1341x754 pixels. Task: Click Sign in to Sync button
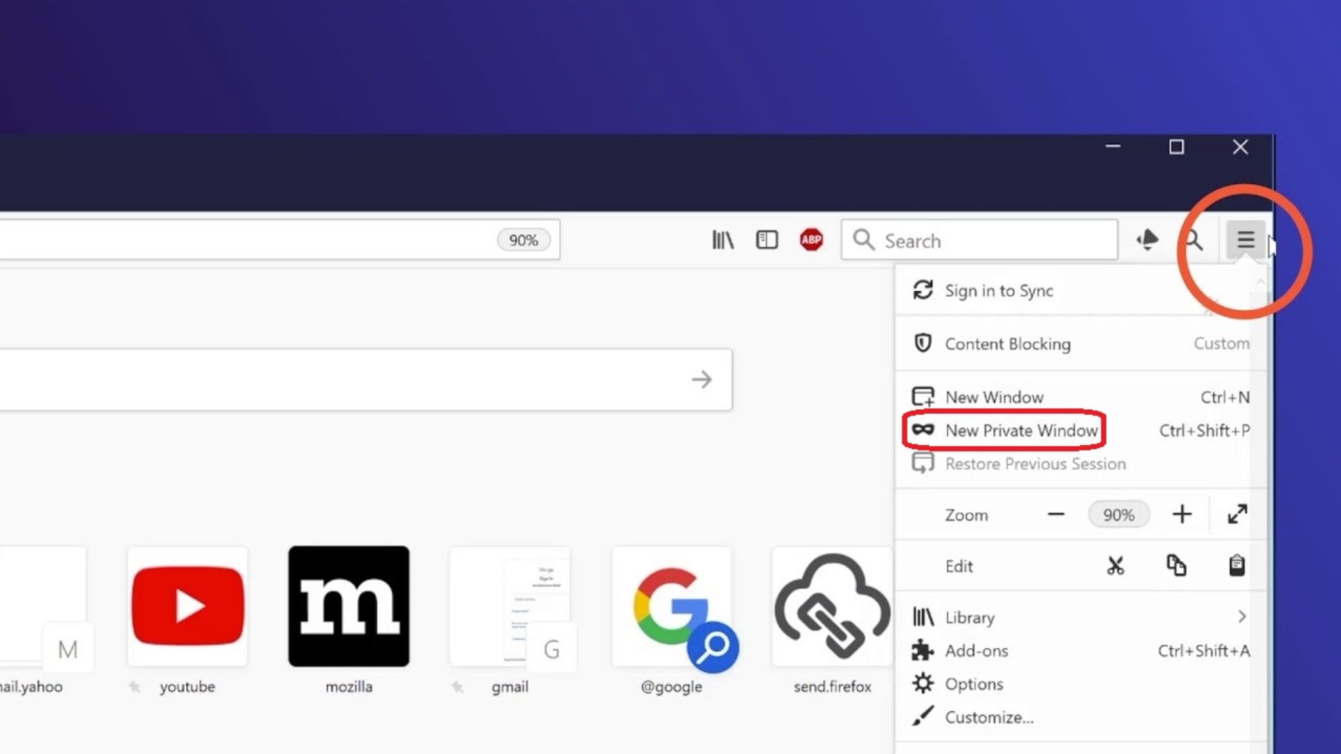999,290
